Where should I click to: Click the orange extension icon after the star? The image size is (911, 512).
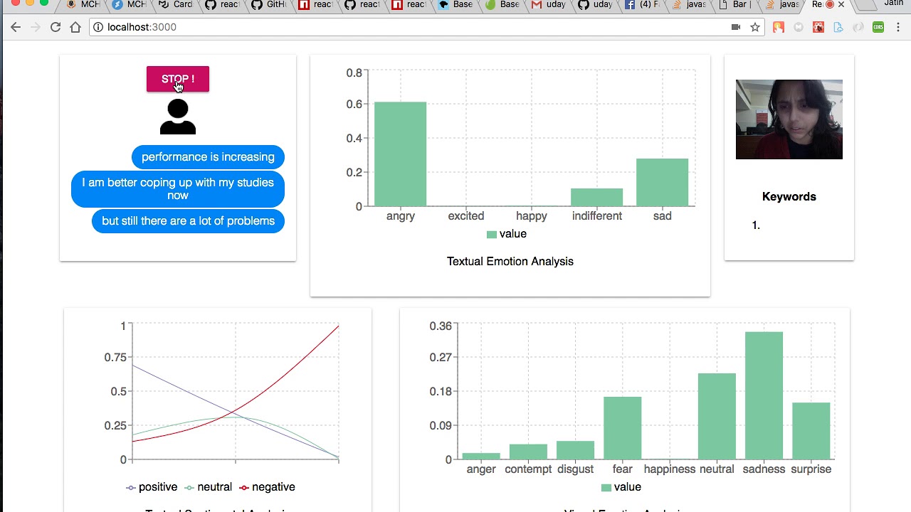pyautogui.click(x=778, y=27)
